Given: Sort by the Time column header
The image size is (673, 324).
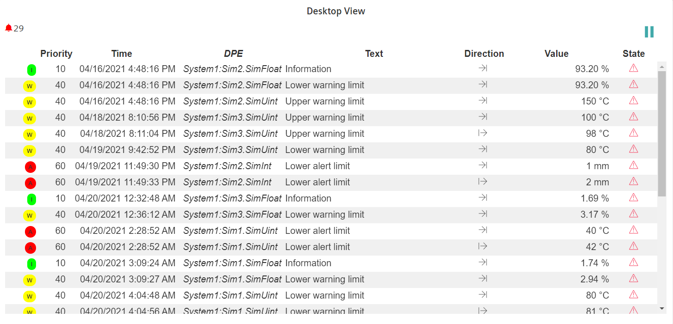Looking at the screenshot, I should click(121, 54).
